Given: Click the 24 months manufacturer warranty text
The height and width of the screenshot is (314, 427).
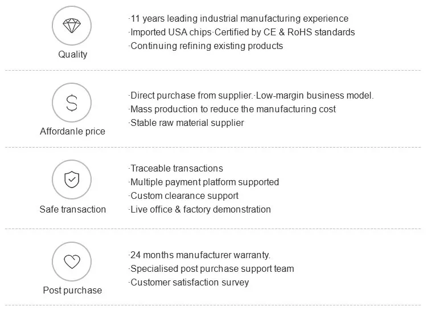Looking at the screenshot, I should [x=200, y=255].
